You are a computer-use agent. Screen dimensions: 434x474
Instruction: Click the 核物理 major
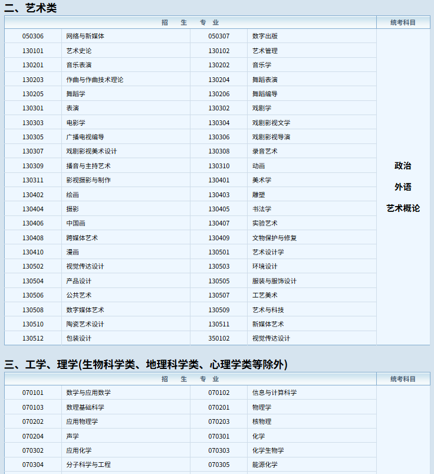click(x=262, y=421)
